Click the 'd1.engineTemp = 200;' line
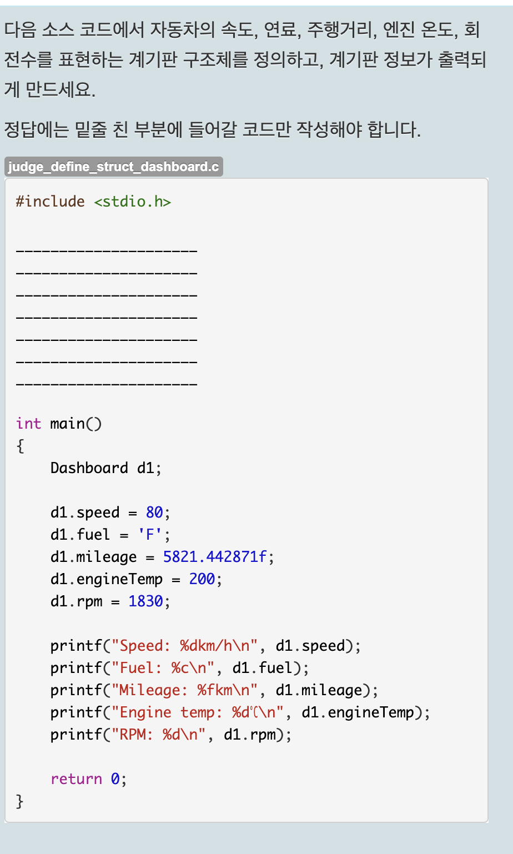 [x=136, y=579]
